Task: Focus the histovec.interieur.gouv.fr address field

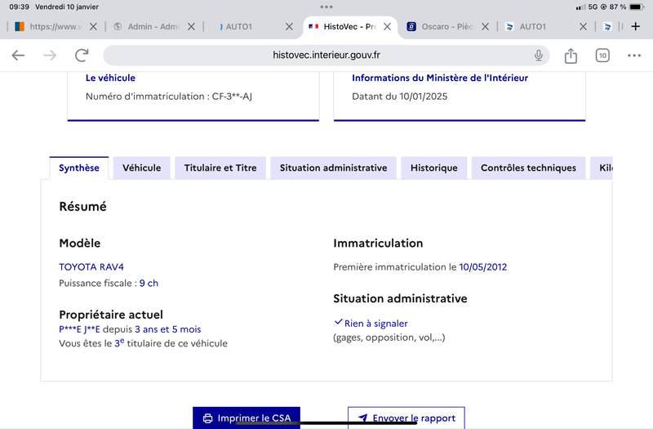Action: [x=326, y=55]
